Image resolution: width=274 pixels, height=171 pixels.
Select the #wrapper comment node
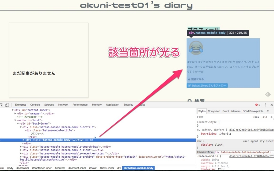click(30, 117)
